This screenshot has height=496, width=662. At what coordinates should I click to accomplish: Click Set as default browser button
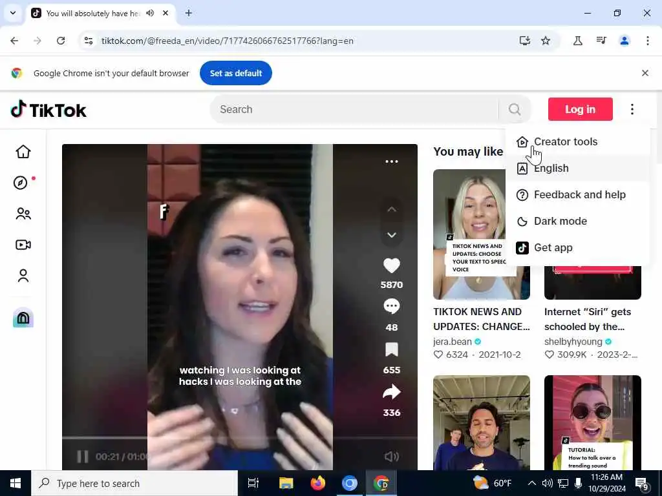(235, 73)
